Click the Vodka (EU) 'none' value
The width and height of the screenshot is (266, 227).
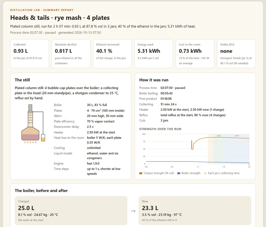point(226,51)
